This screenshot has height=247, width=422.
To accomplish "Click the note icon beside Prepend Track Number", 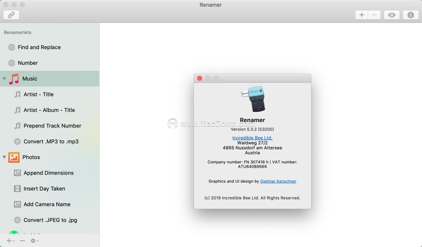I will point(17,126).
